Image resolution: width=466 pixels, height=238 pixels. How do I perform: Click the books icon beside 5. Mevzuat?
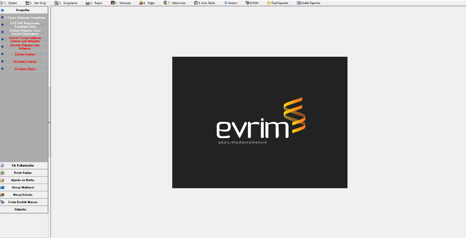coord(113,3)
